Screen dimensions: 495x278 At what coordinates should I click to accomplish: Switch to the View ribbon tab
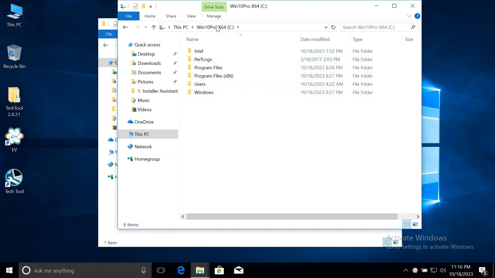click(x=191, y=16)
